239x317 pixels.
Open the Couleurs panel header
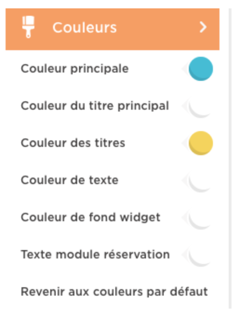pyautogui.click(x=113, y=29)
